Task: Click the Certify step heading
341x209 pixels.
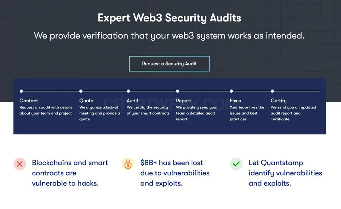Action: (279, 101)
